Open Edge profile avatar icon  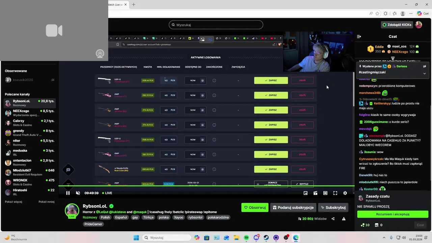[x=403, y=13]
